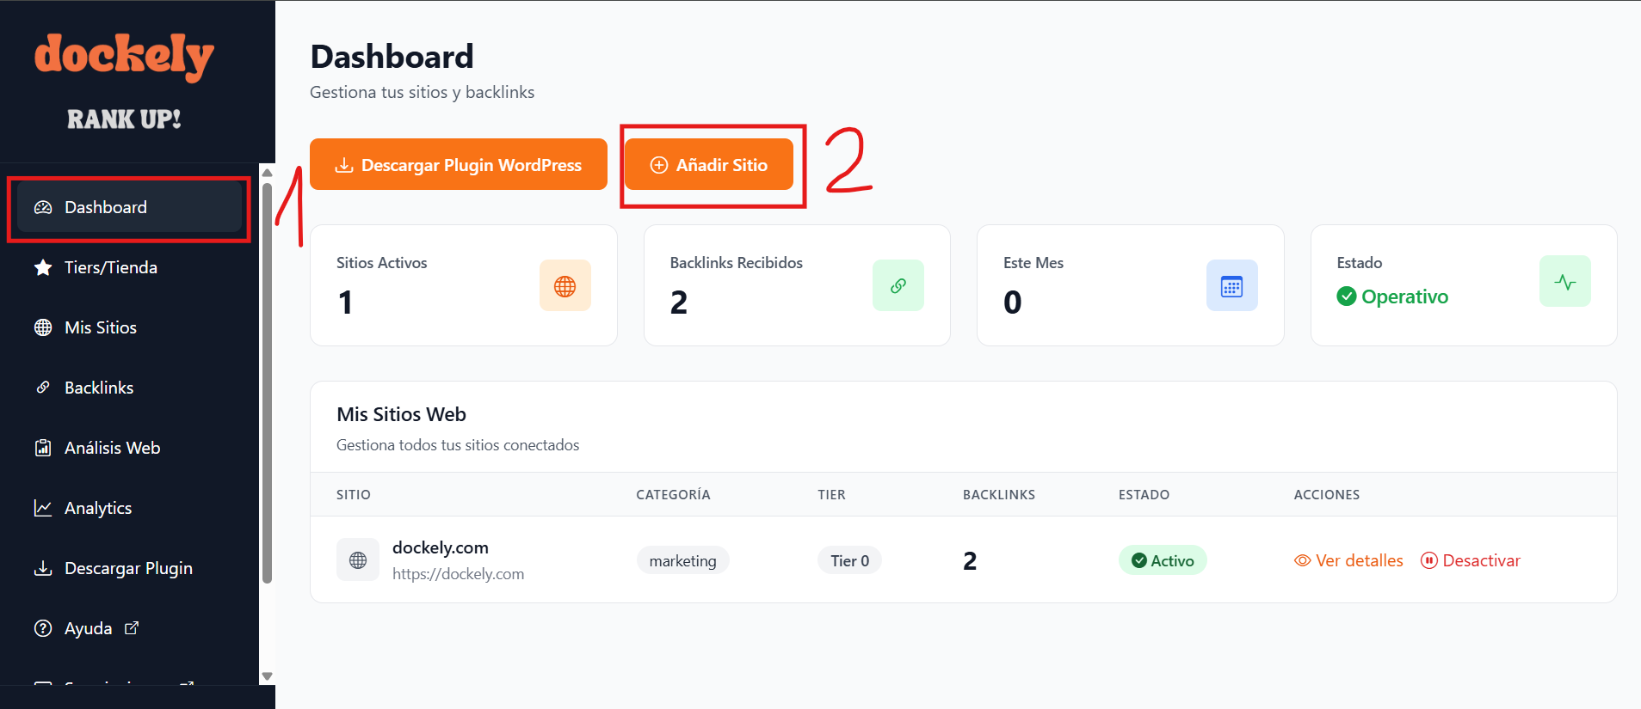This screenshot has height=709, width=1641.
Task: Open the Ayuda external help link
Action: (x=88, y=628)
